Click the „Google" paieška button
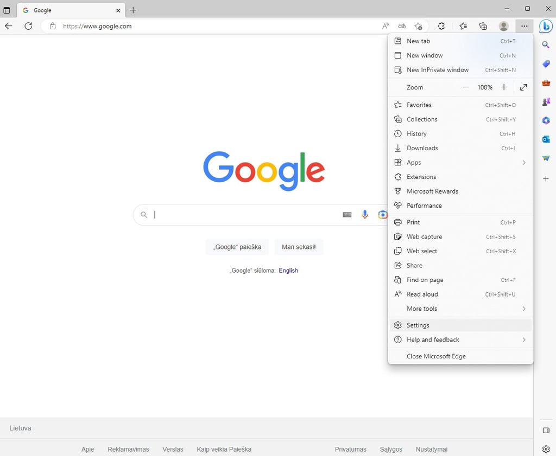Viewport: 556px width, 456px height. click(x=237, y=247)
